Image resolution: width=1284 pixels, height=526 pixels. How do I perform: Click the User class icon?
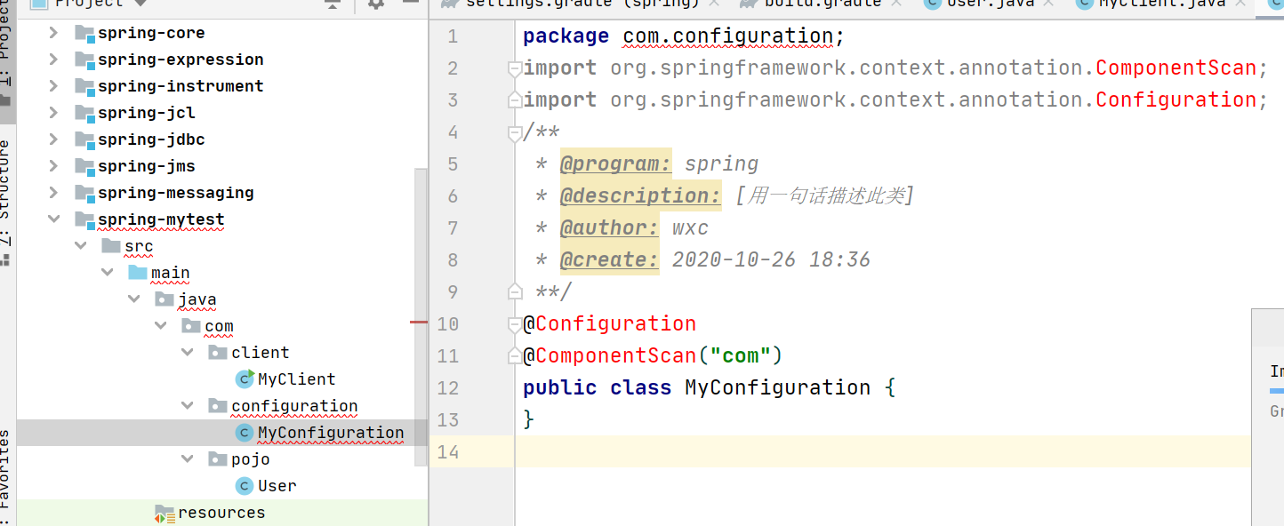tap(245, 486)
